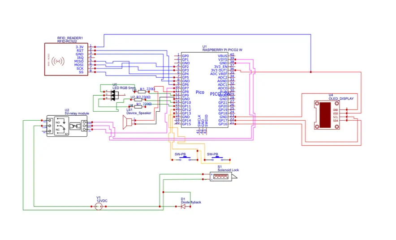Click the U4 reference designator
The height and width of the screenshot is (240, 396).
(331, 95)
